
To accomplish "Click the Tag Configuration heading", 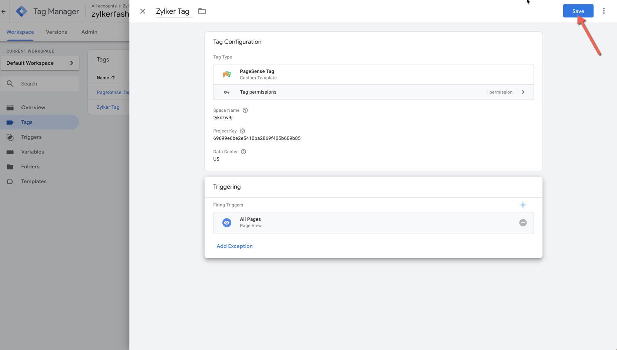I will 237,42.
